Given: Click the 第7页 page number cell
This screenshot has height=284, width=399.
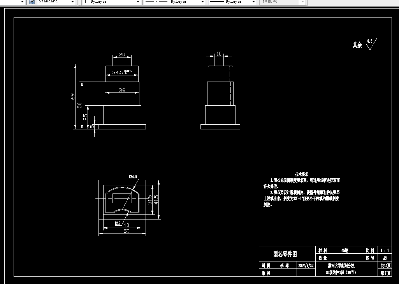Looking at the screenshot, I should [x=385, y=273].
